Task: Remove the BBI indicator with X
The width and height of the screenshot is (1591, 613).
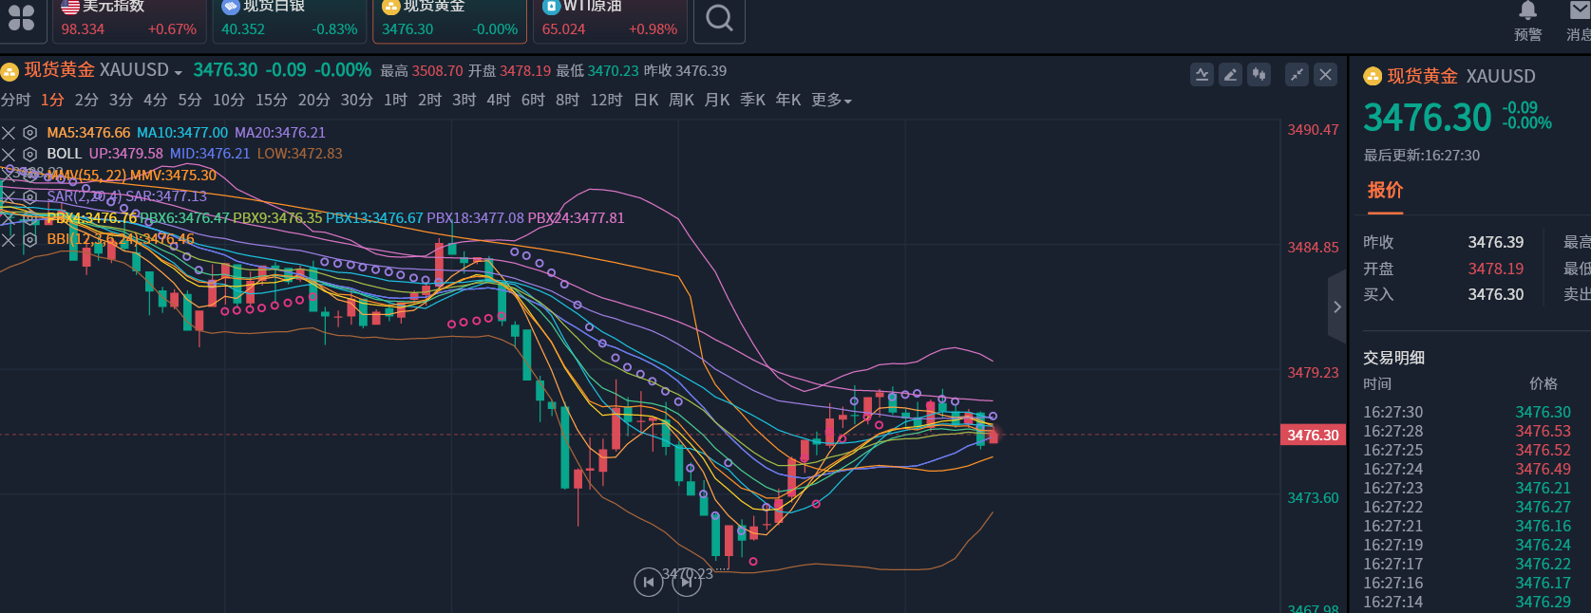Action: coord(9,240)
